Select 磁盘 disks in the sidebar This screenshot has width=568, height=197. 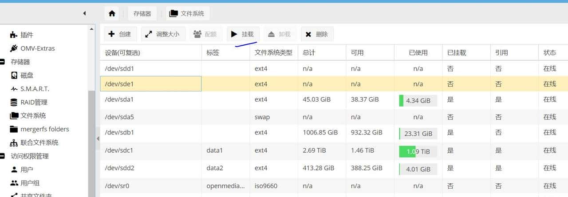(x=27, y=75)
